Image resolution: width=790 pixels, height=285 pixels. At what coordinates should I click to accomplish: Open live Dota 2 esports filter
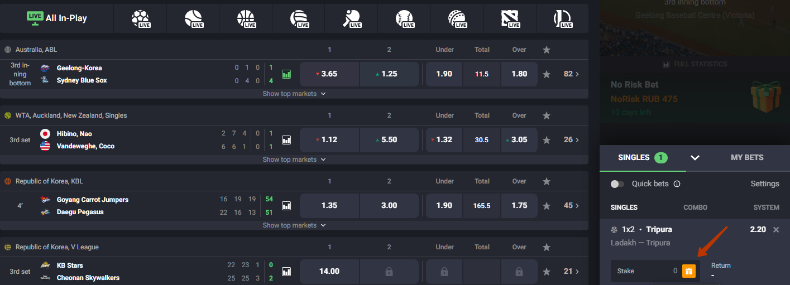[x=510, y=19]
